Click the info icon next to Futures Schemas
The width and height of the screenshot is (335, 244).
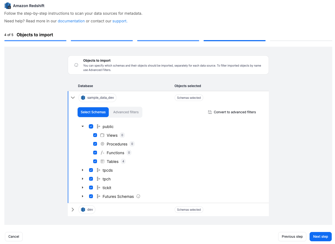coord(138,196)
